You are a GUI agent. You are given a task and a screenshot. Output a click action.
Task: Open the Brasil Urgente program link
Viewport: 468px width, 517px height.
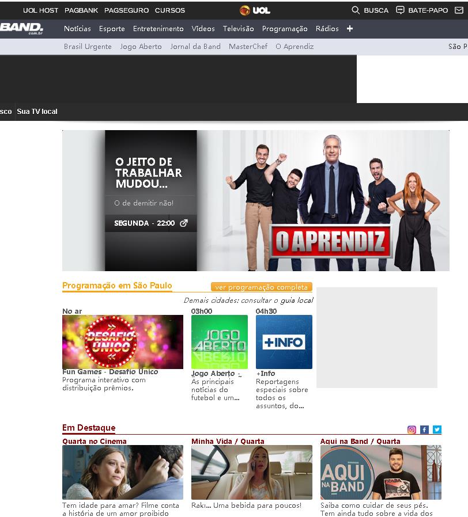tap(88, 47)
